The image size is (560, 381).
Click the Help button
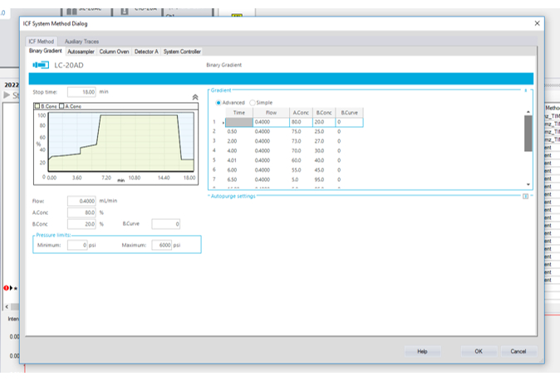click(423, 351)
